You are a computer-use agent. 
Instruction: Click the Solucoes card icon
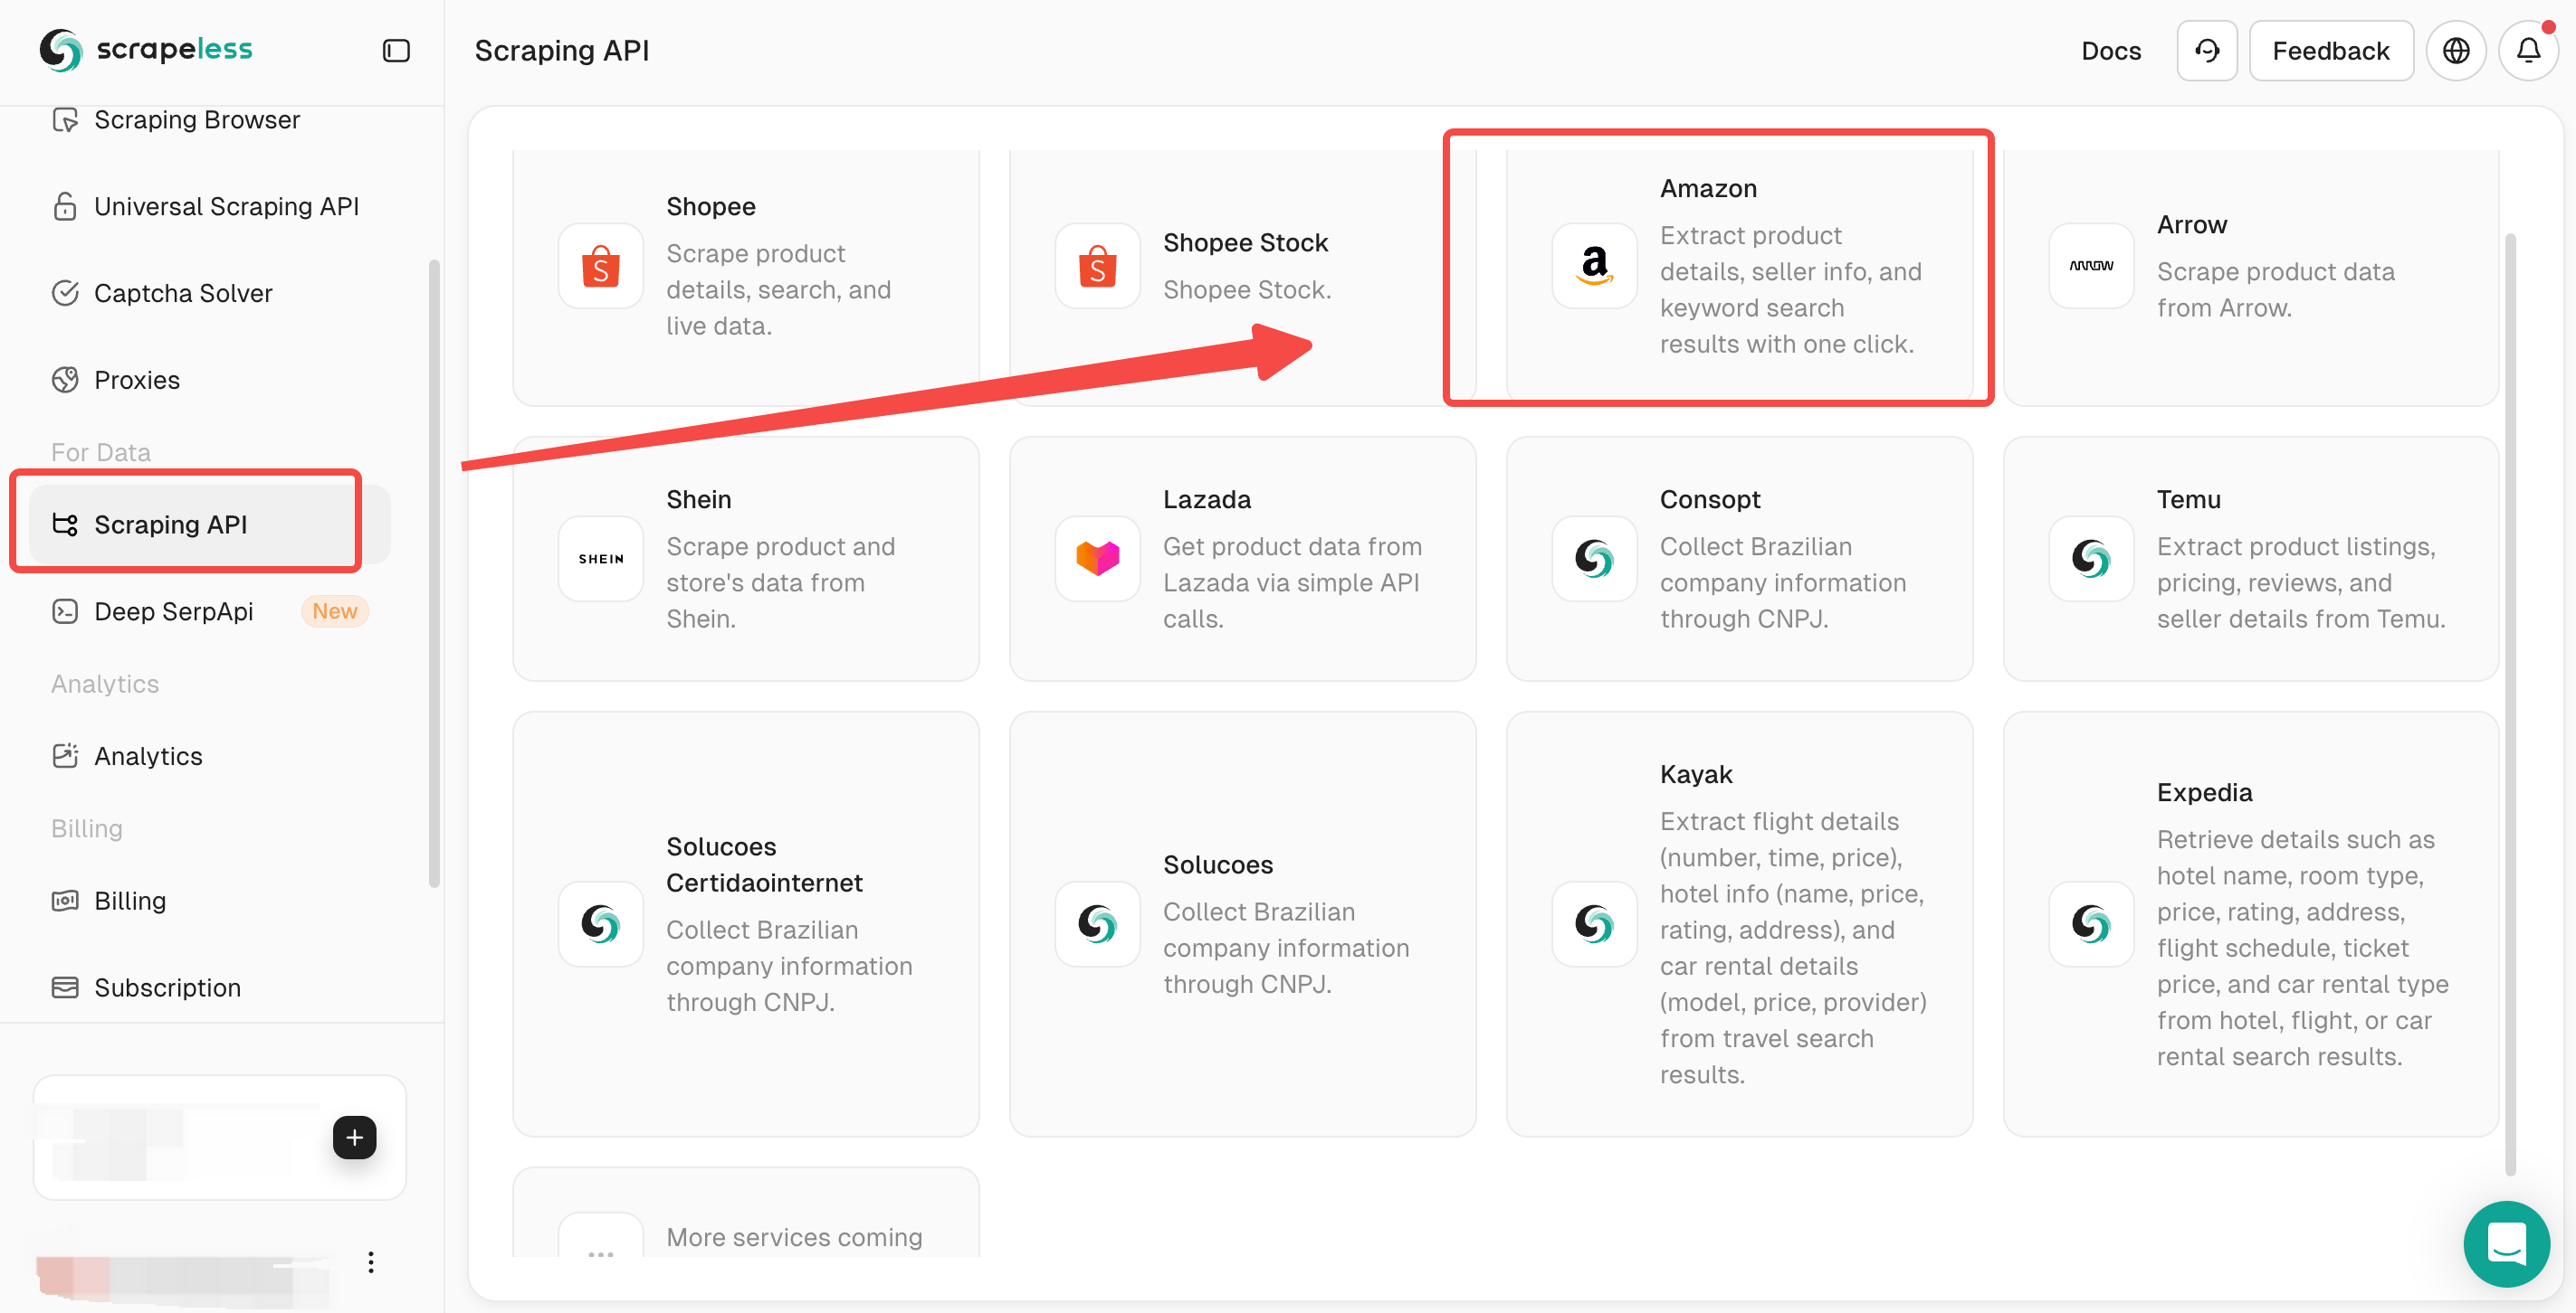tap(1098, 924)
